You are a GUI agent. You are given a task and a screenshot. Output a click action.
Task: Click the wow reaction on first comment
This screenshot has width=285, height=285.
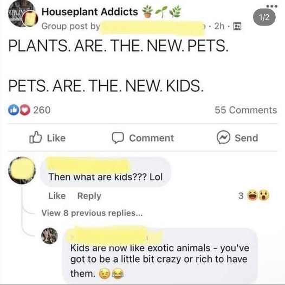[264, 195]
